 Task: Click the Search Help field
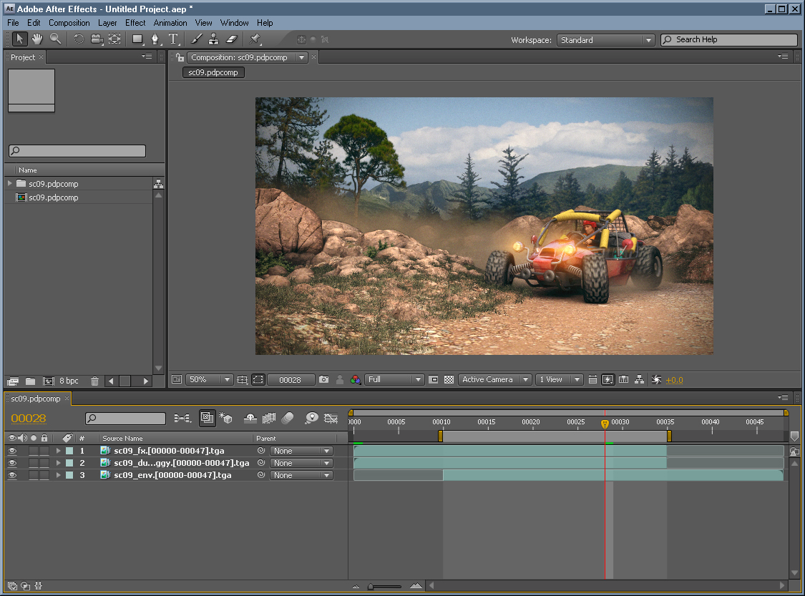pyautogui.click(x=729, y=40)
